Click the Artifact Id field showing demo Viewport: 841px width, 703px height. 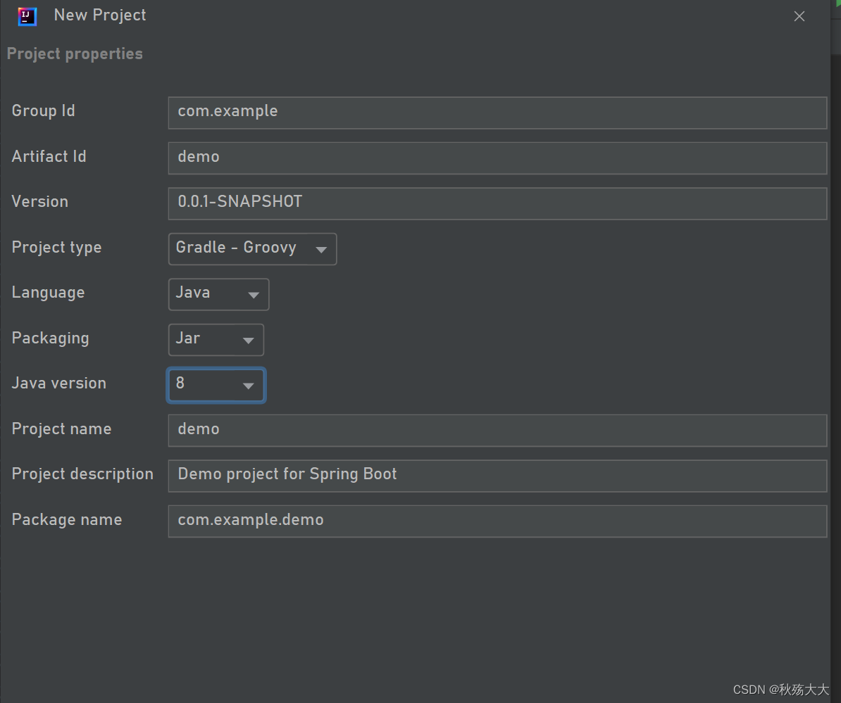tap(493, 158)
